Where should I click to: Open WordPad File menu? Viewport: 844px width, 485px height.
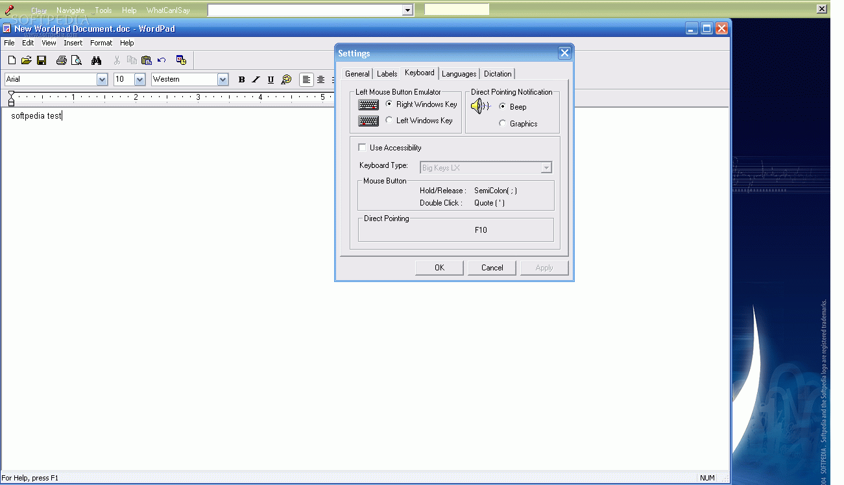(9, 43)
